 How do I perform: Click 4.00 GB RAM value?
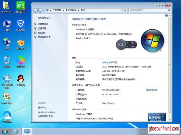point(114,71)
